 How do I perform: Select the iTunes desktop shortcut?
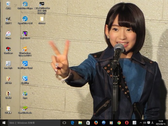(x=8, y=35)
